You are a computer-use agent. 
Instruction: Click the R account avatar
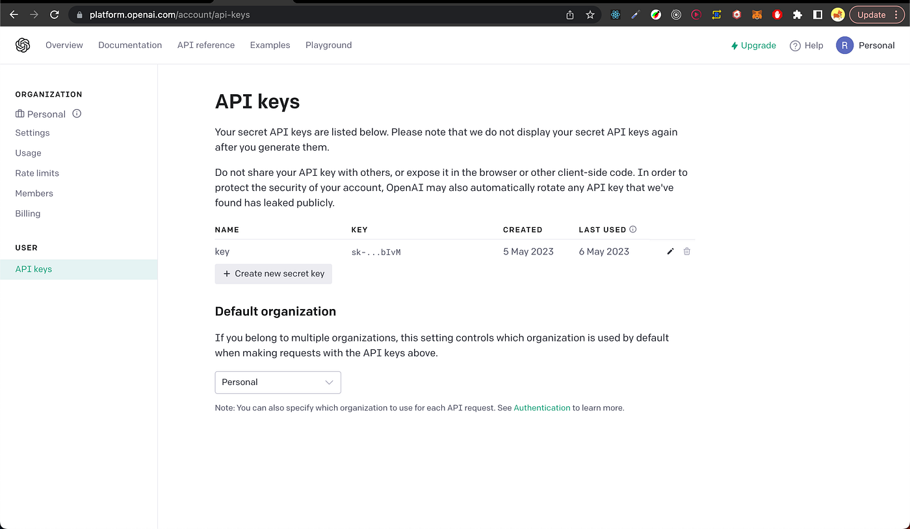point(844,45)
